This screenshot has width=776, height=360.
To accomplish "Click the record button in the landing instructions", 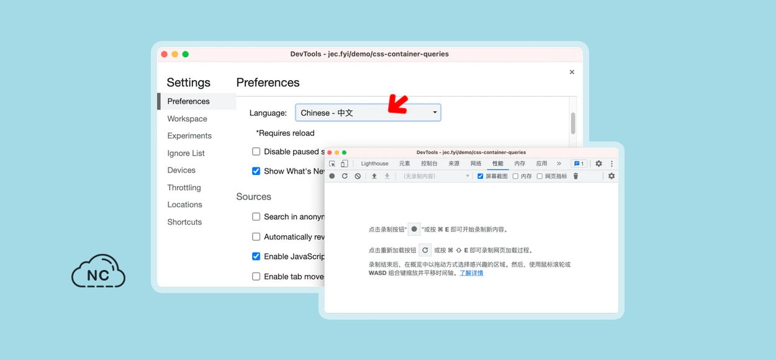I will pos(414,229).
